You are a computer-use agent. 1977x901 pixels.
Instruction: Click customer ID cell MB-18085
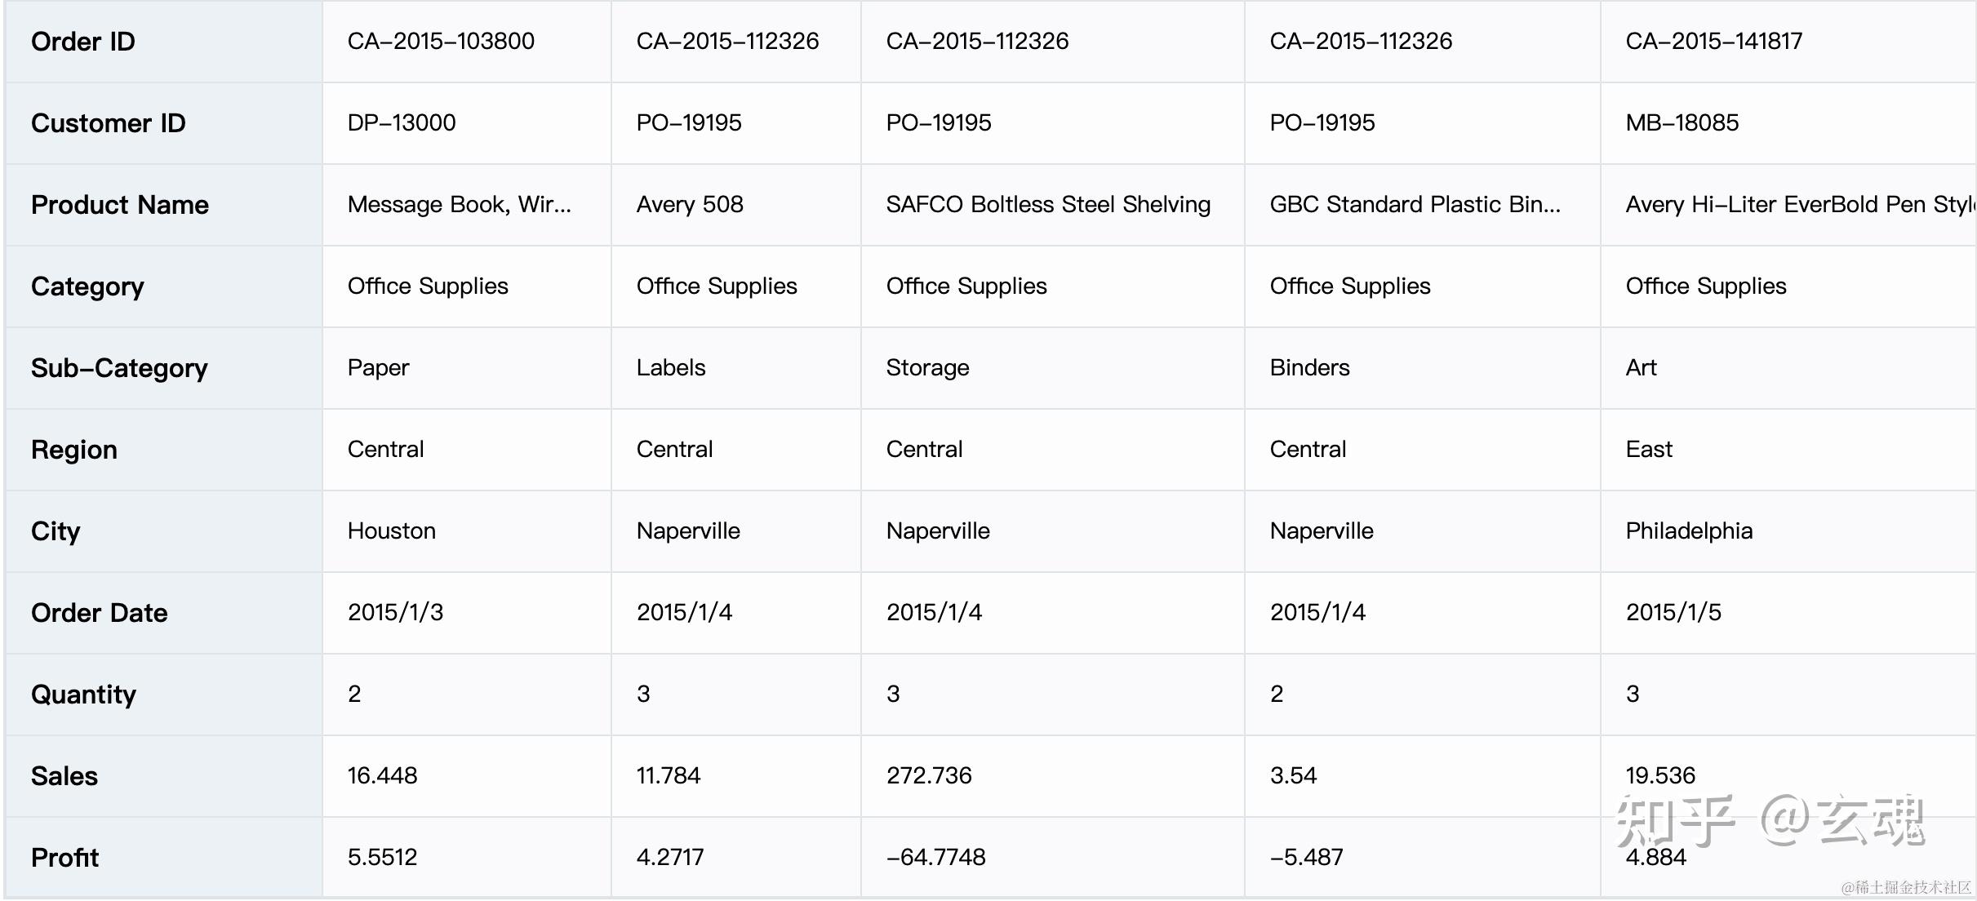pos(1682,123)
